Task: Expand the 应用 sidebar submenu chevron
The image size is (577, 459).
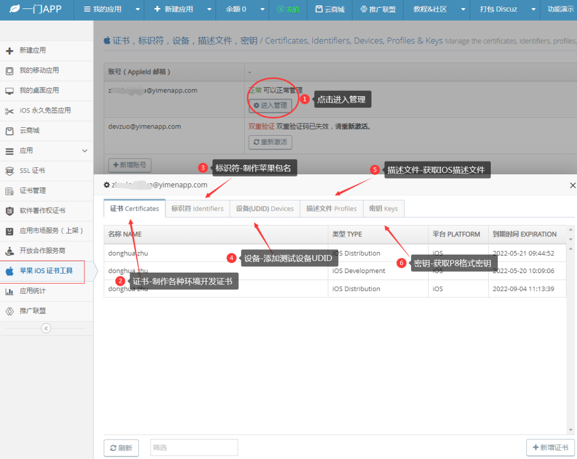Action: (x=85, y=151)
